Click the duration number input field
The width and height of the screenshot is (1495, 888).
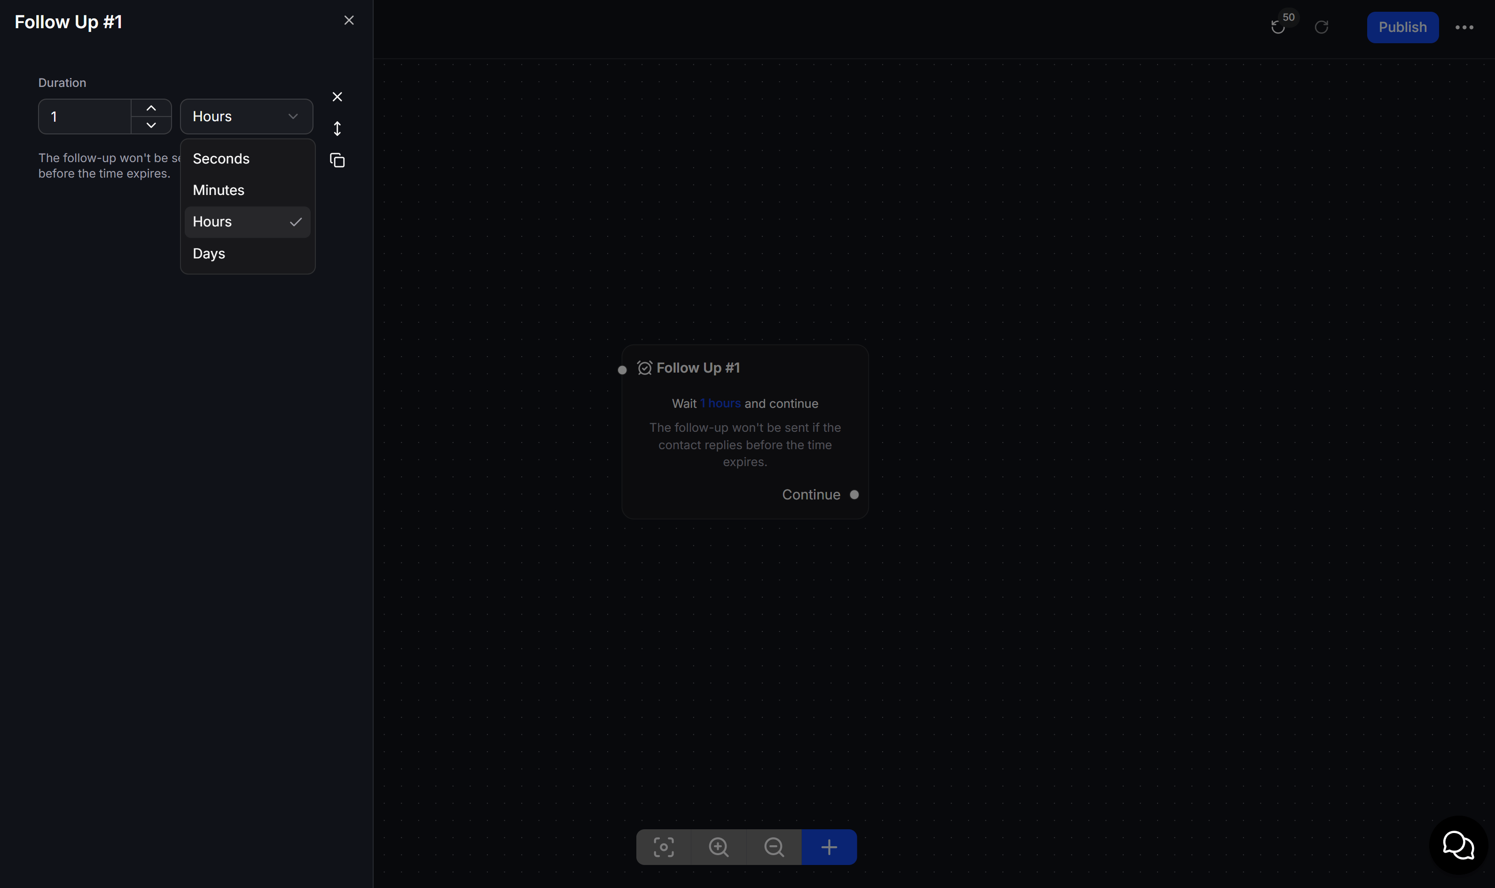[85, 117]
